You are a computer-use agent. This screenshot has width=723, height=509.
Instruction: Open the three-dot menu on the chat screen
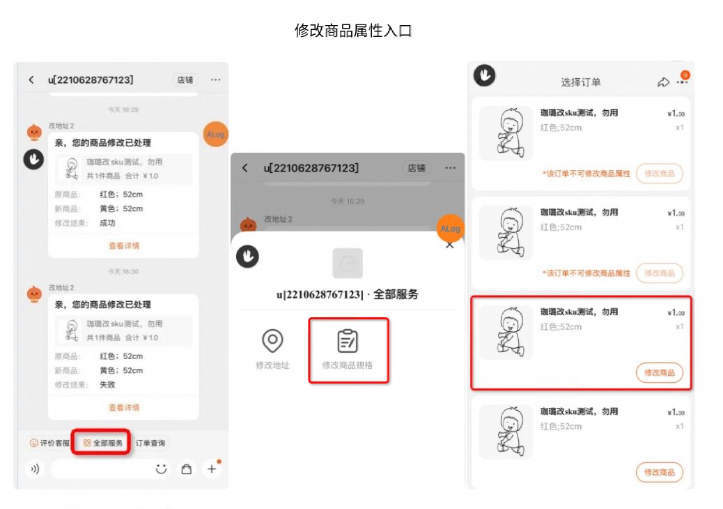(217, 79)
